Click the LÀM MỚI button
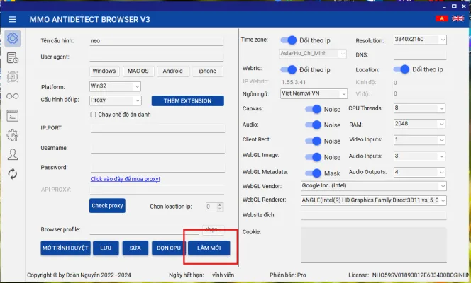The height and width of the screenshot is (283, 471). coord(209,248)
